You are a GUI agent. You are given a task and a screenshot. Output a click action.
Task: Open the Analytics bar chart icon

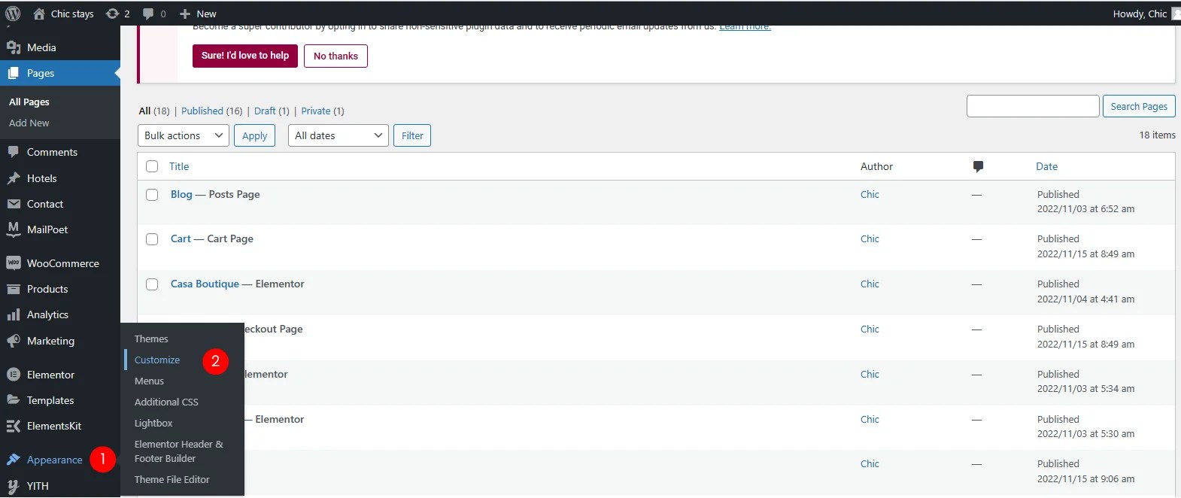click(x=14, y=314)
